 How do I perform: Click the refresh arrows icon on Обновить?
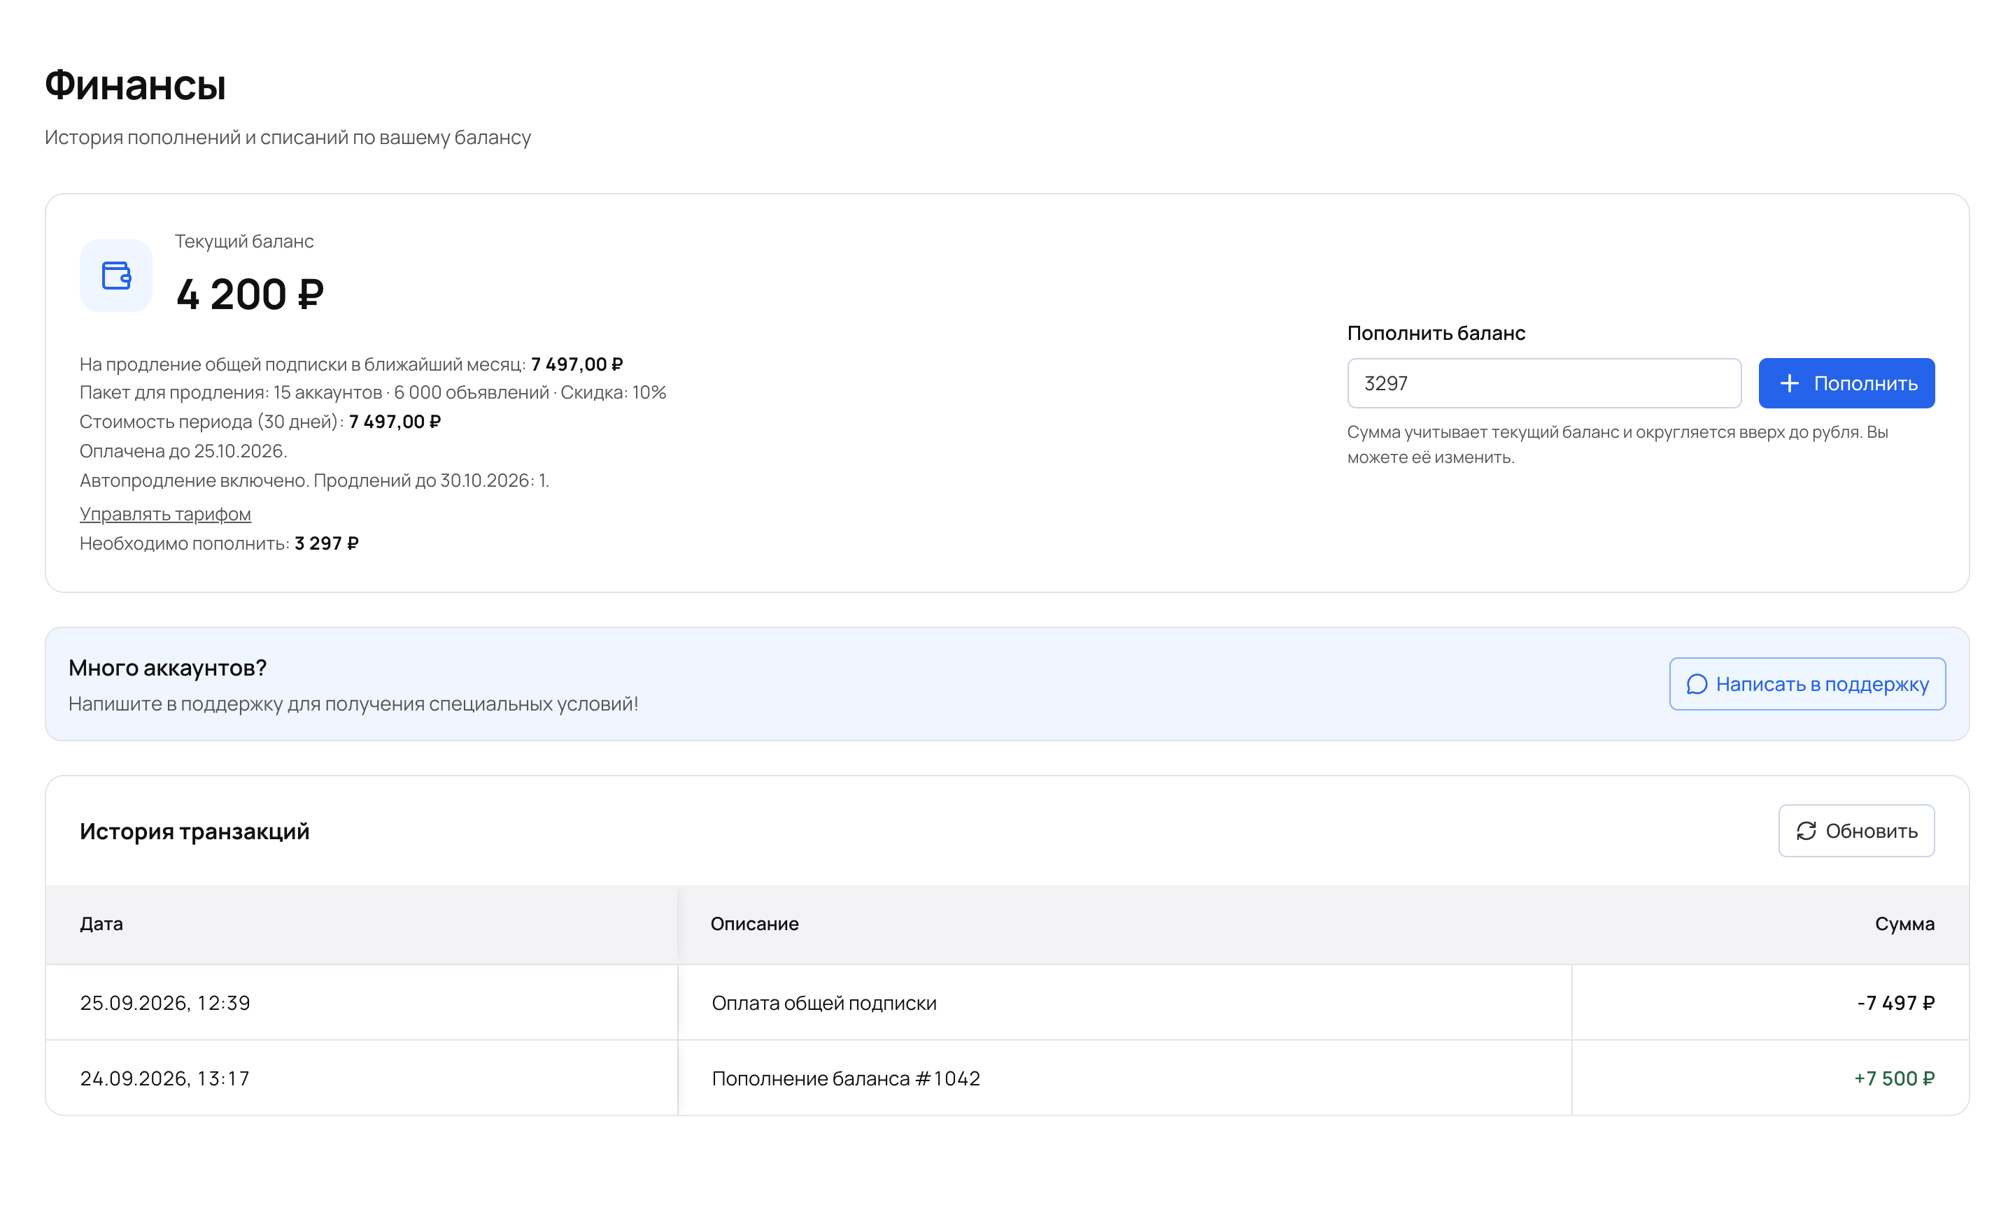pyautogui.click(x=1806, y=831)
